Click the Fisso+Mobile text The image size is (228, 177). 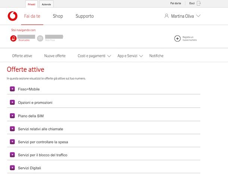29,89
